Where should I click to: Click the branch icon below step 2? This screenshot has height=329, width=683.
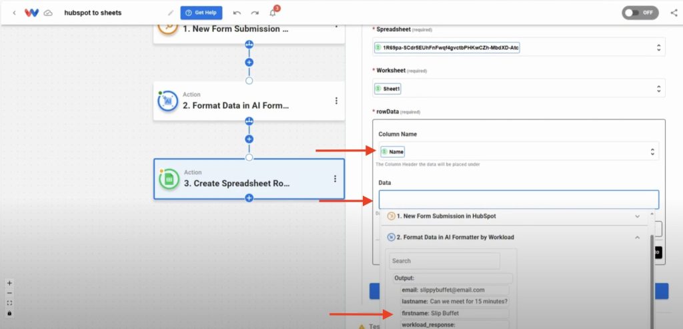click(x=249, y=121)
